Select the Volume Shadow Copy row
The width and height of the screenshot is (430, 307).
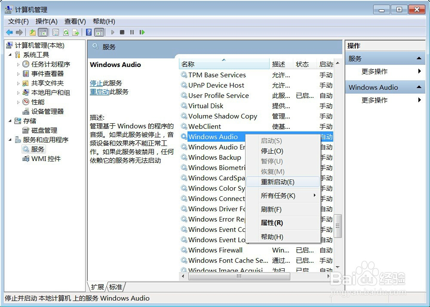(256, 116)
